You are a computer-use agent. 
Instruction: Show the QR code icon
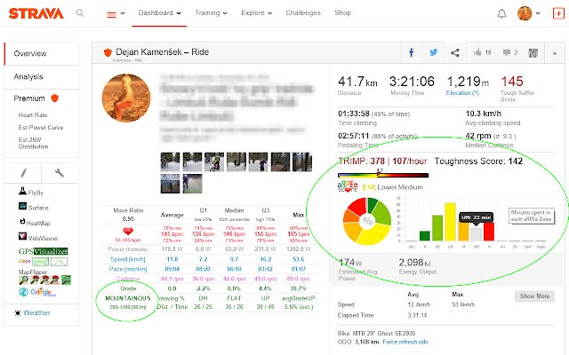533,53
